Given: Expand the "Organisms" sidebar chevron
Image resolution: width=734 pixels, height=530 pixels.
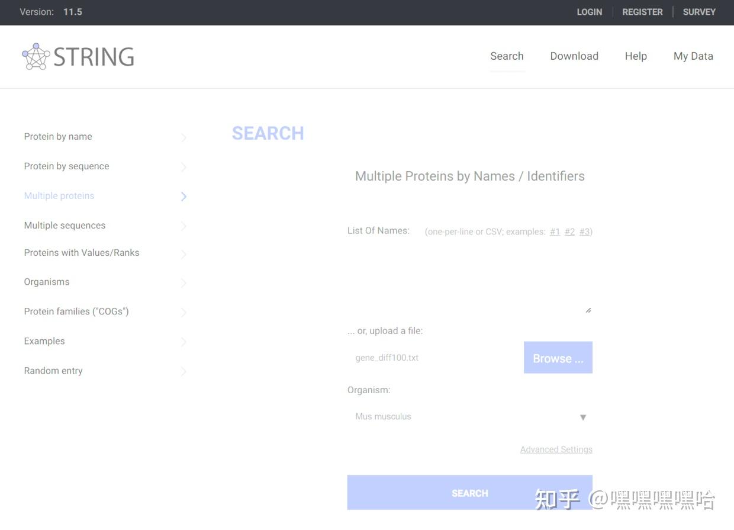Looking at the screenshot, I should point(183,282).
